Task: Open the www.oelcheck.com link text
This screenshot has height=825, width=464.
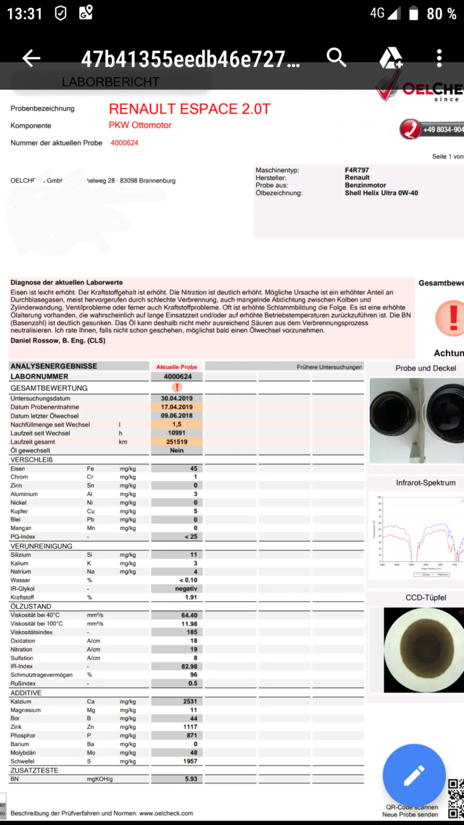Action: 166,813
